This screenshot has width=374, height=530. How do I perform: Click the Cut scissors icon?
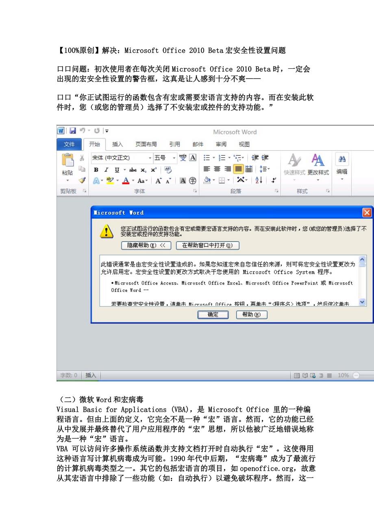[82, 158]
